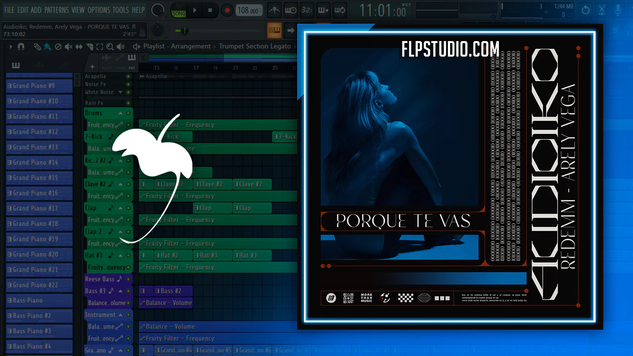Collapse the Kic..2 #2 track group arrow

(120, 160)
